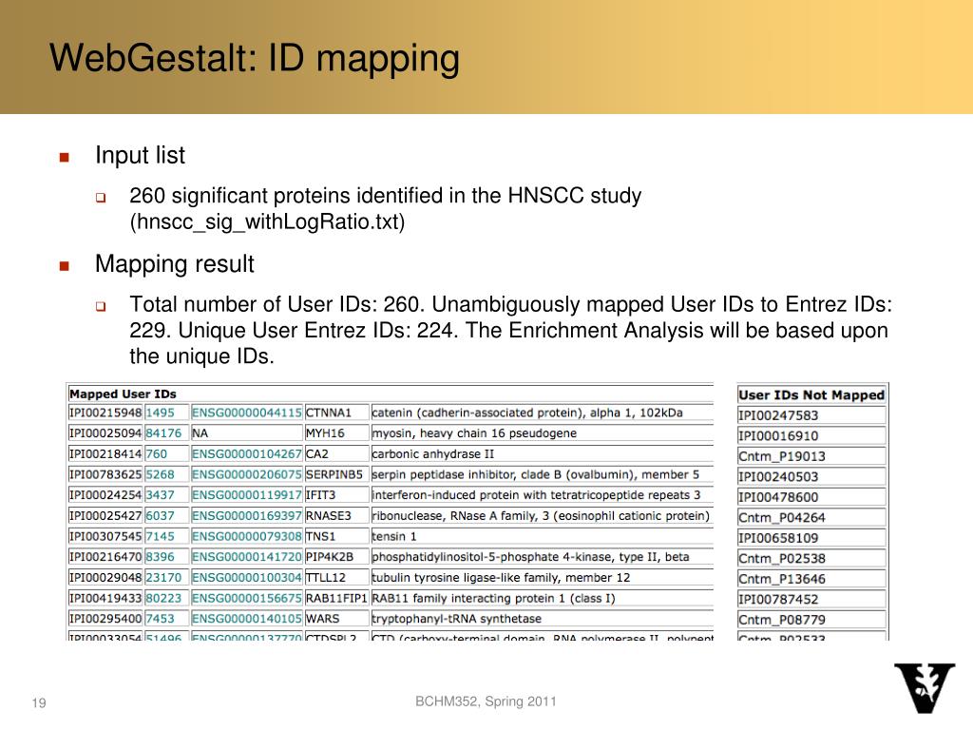The width and height of the screenshot is (973, 730).
Task: Click Entrez ID link 1495
Action: click(160, 413)
